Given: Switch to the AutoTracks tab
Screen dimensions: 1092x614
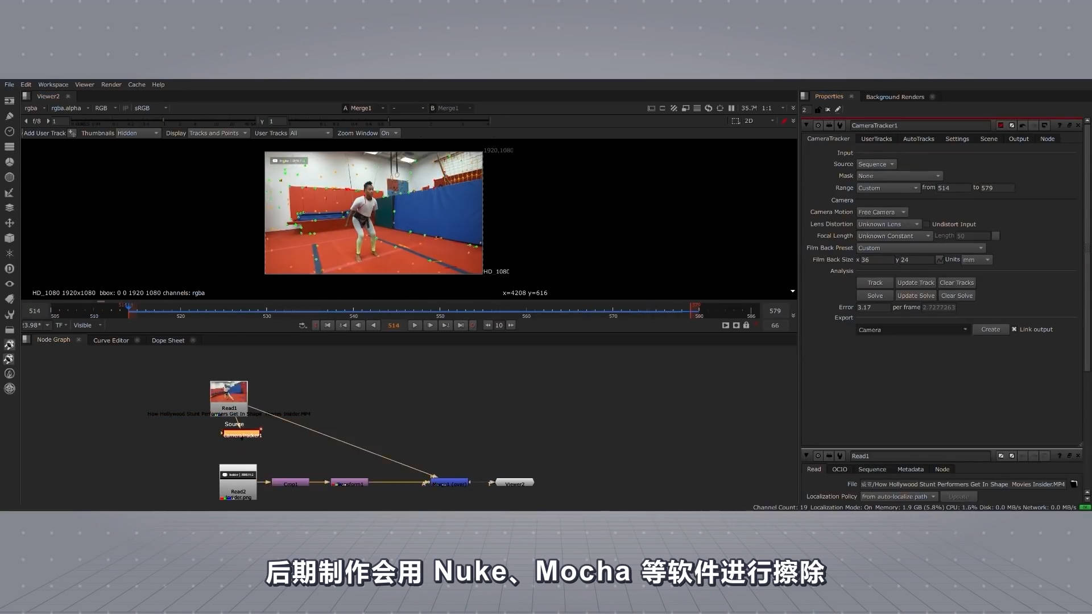Looking at the screenshot, I should (x=918, y=139).
